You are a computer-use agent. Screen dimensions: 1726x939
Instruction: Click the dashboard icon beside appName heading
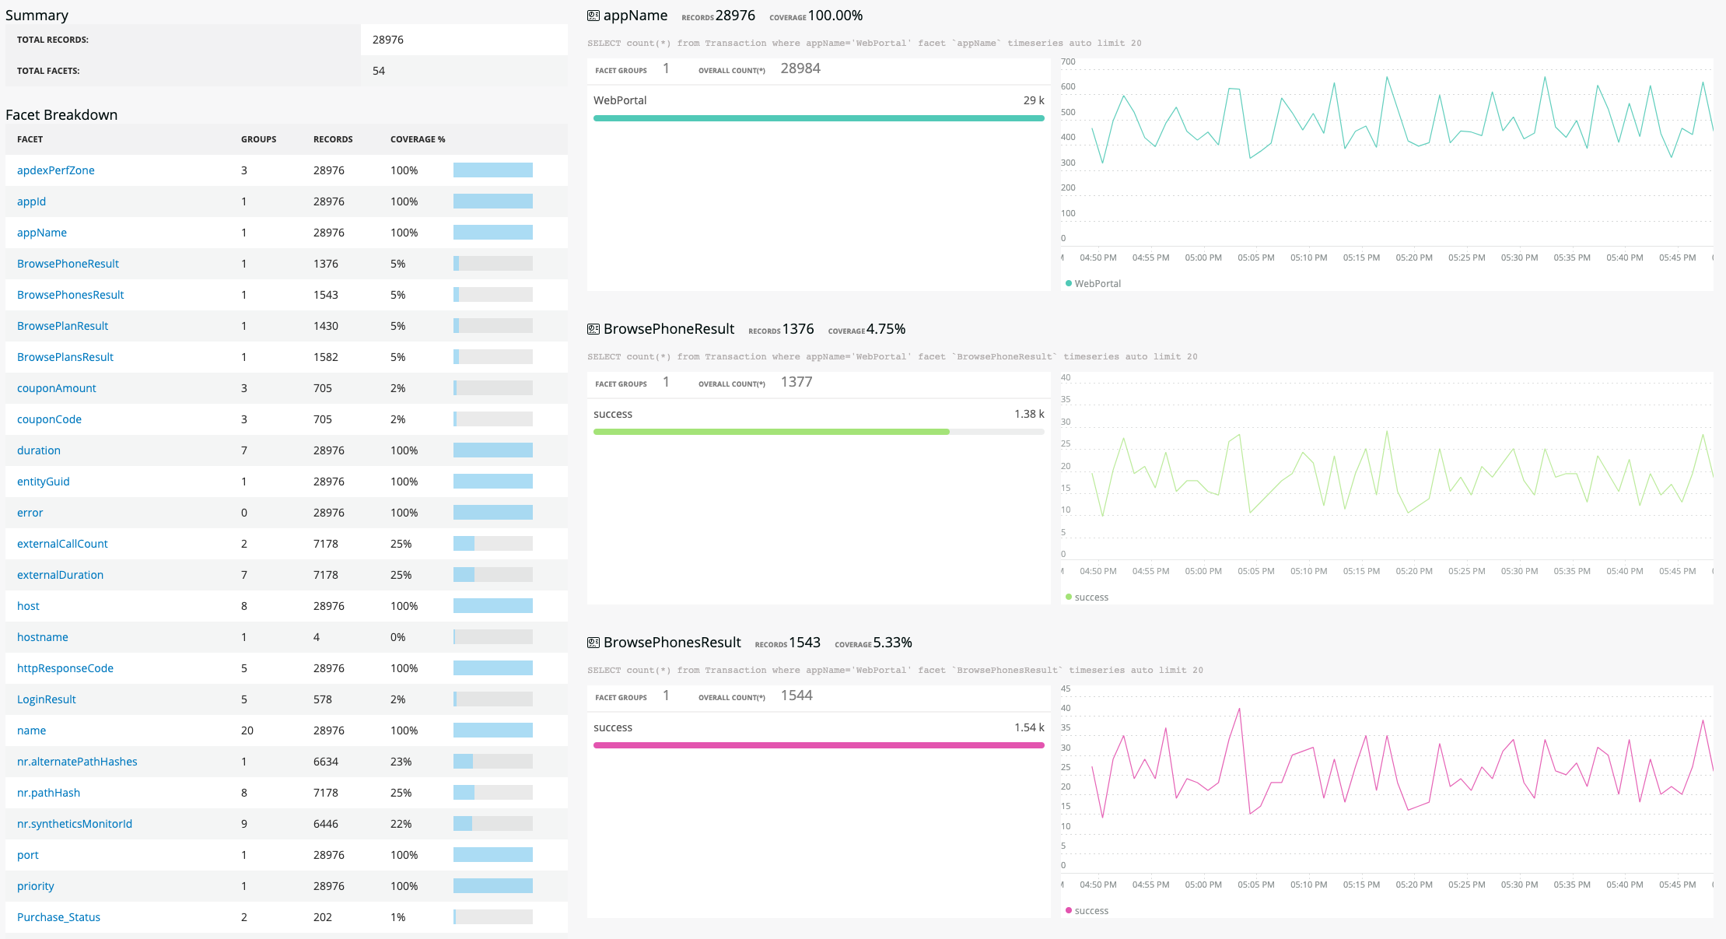tap(593, 16)
